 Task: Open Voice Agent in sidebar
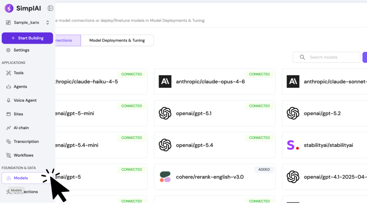pos(25,100)
